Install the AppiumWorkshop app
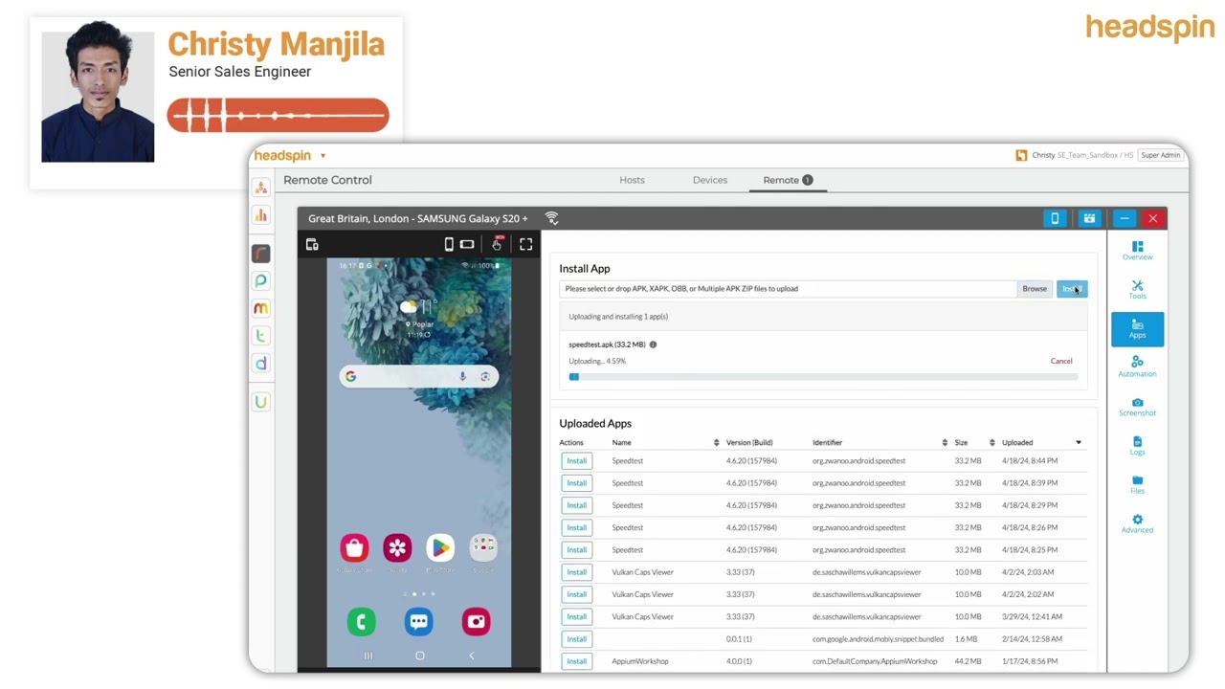Screen dimensions: 1225x689 click(576, 661)
